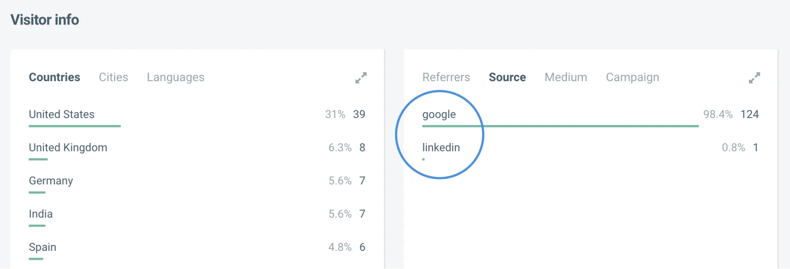This screenshot has height=269, width=790.
Task: Open the Medium tab
Action: (566, 77)
